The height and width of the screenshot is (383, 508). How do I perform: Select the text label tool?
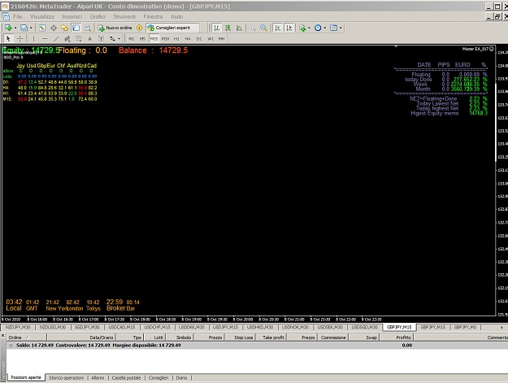pyautogui.click(x=101, y=39)
